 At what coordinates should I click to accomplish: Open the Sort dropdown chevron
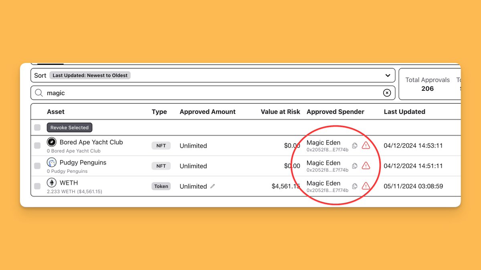coord(387,75)
